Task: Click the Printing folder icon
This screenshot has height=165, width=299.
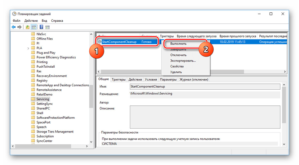Action: click(x=33, y=62)
